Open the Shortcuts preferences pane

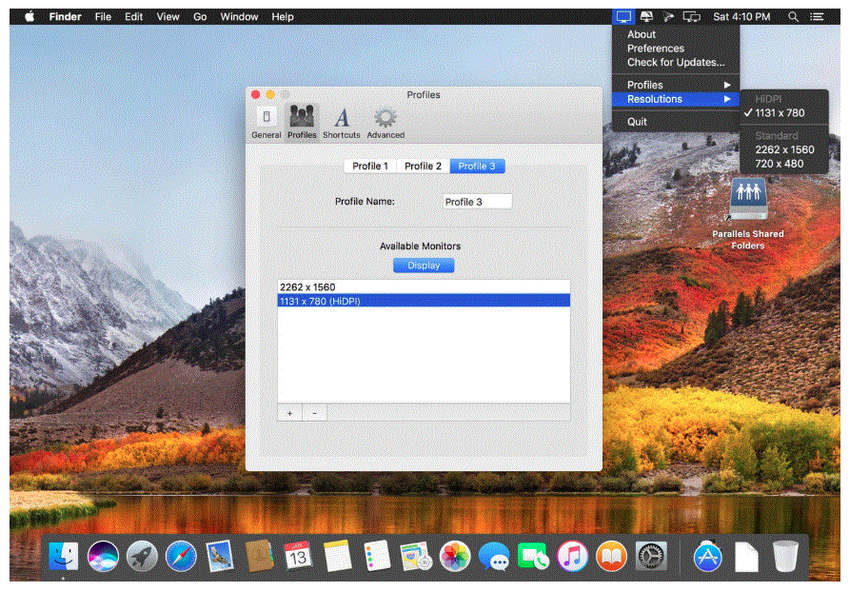point(342,124)
